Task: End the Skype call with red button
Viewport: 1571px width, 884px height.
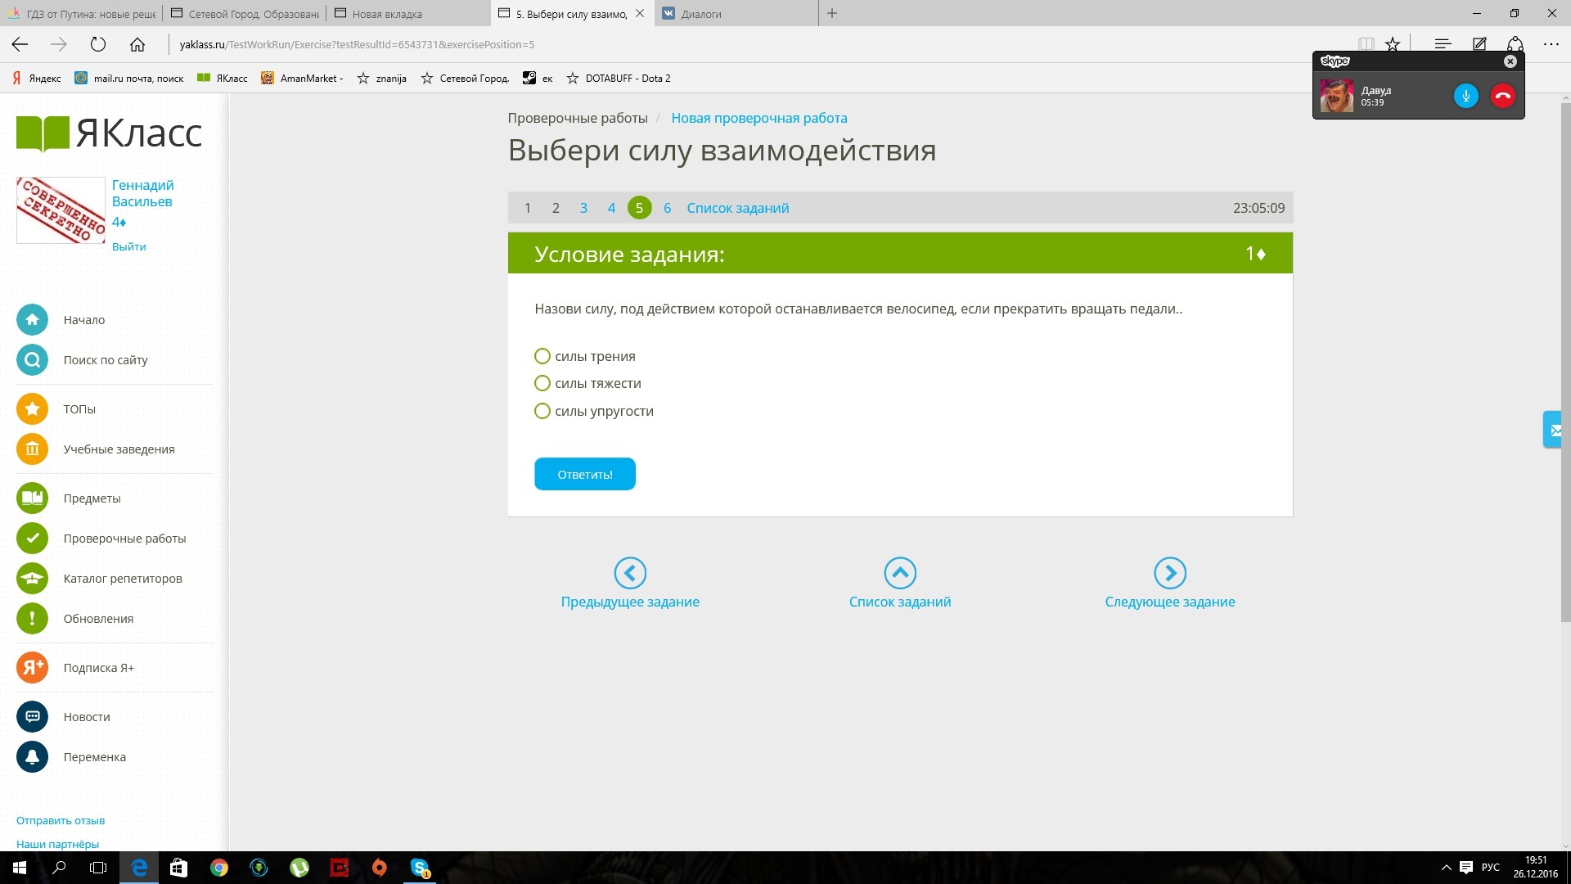Action: [x=1502, y=96]
